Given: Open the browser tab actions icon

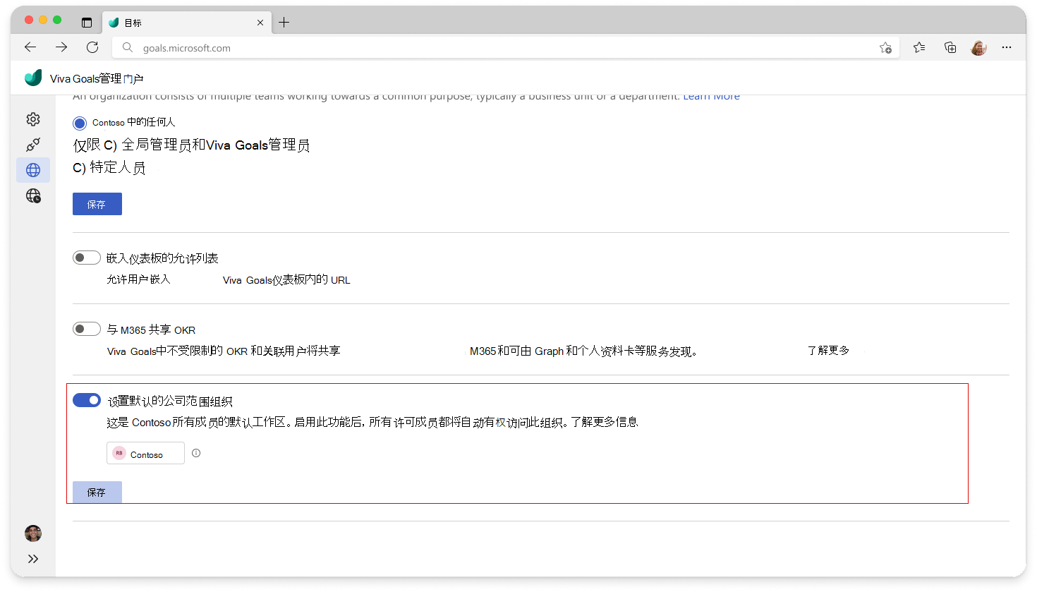Looking at the screenshot, I should click(x=87, y=23).
